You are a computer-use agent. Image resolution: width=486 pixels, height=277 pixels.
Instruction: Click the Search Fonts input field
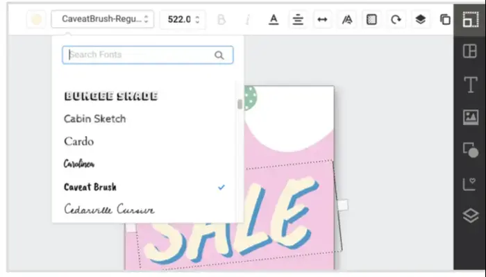click(147, 55)
